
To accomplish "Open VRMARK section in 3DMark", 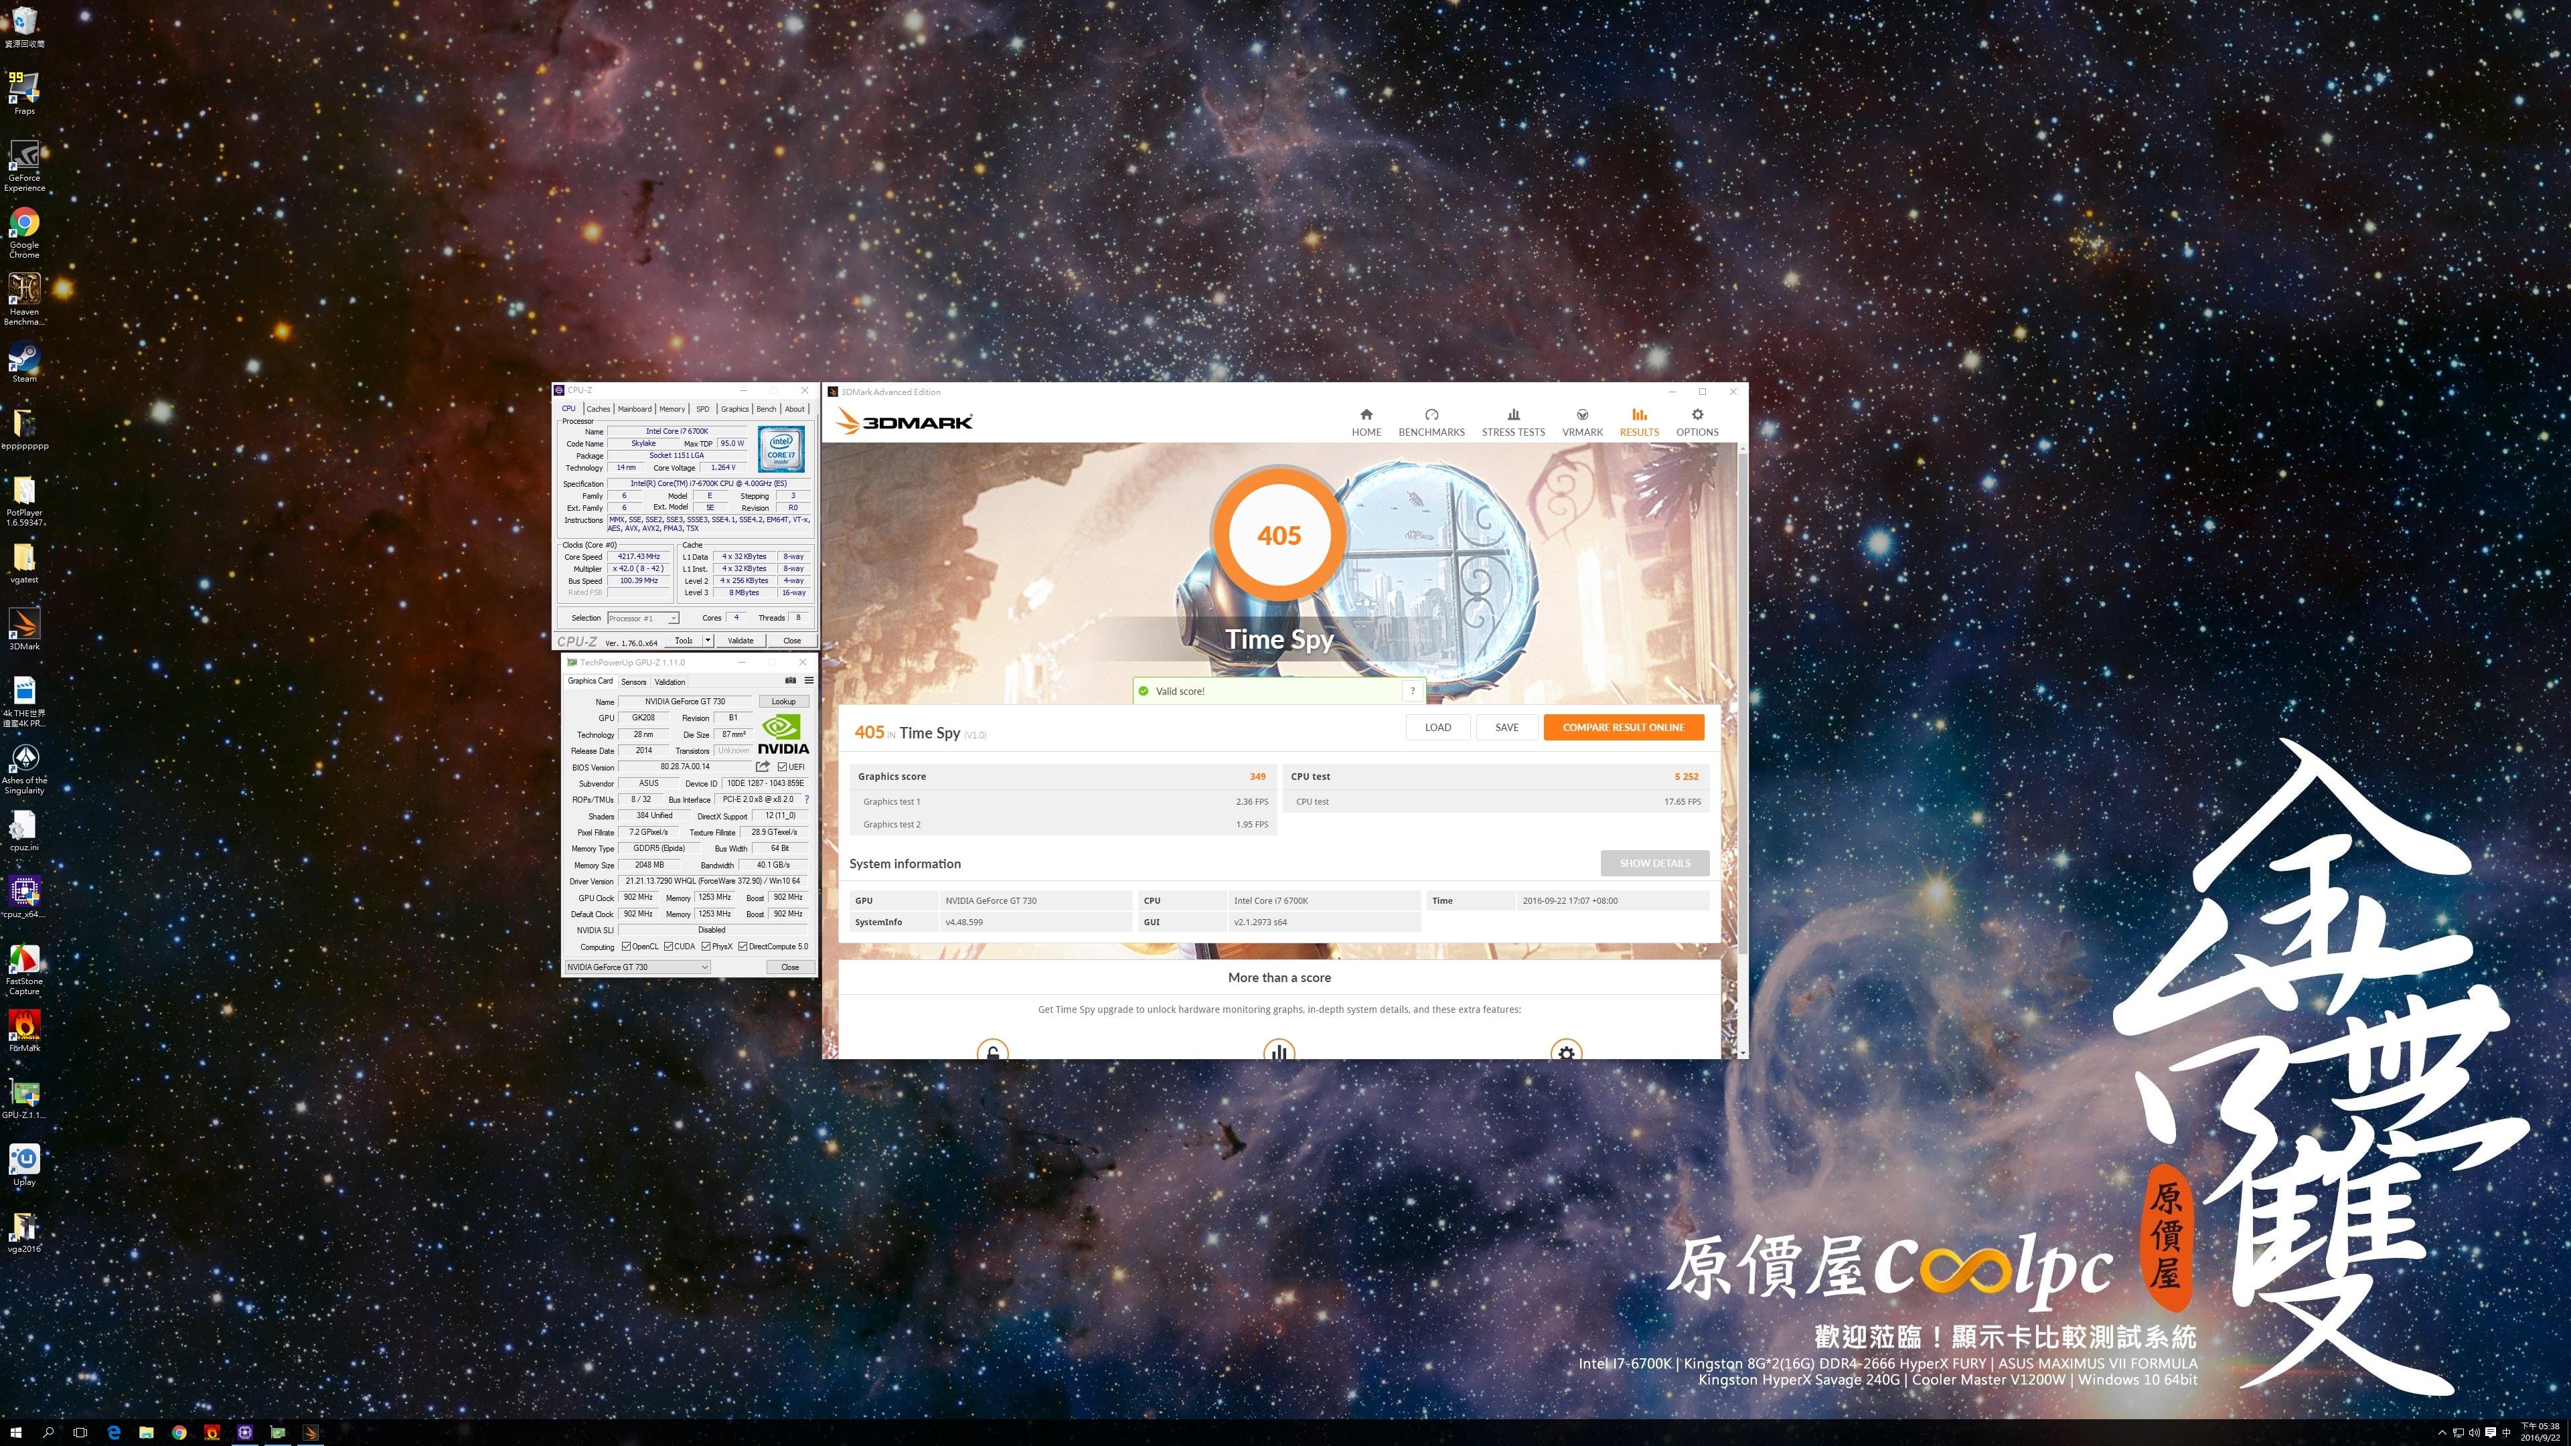I will click(1582, 422).
